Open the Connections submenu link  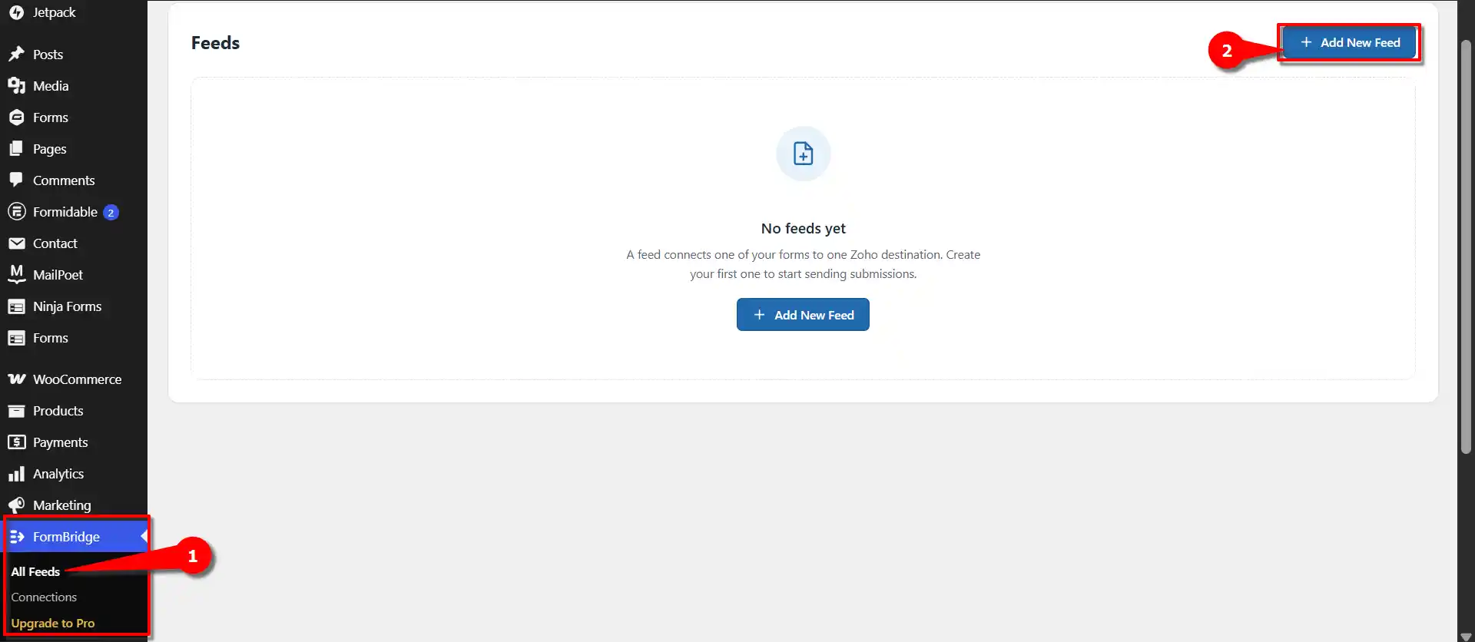(x=44, y=597)
